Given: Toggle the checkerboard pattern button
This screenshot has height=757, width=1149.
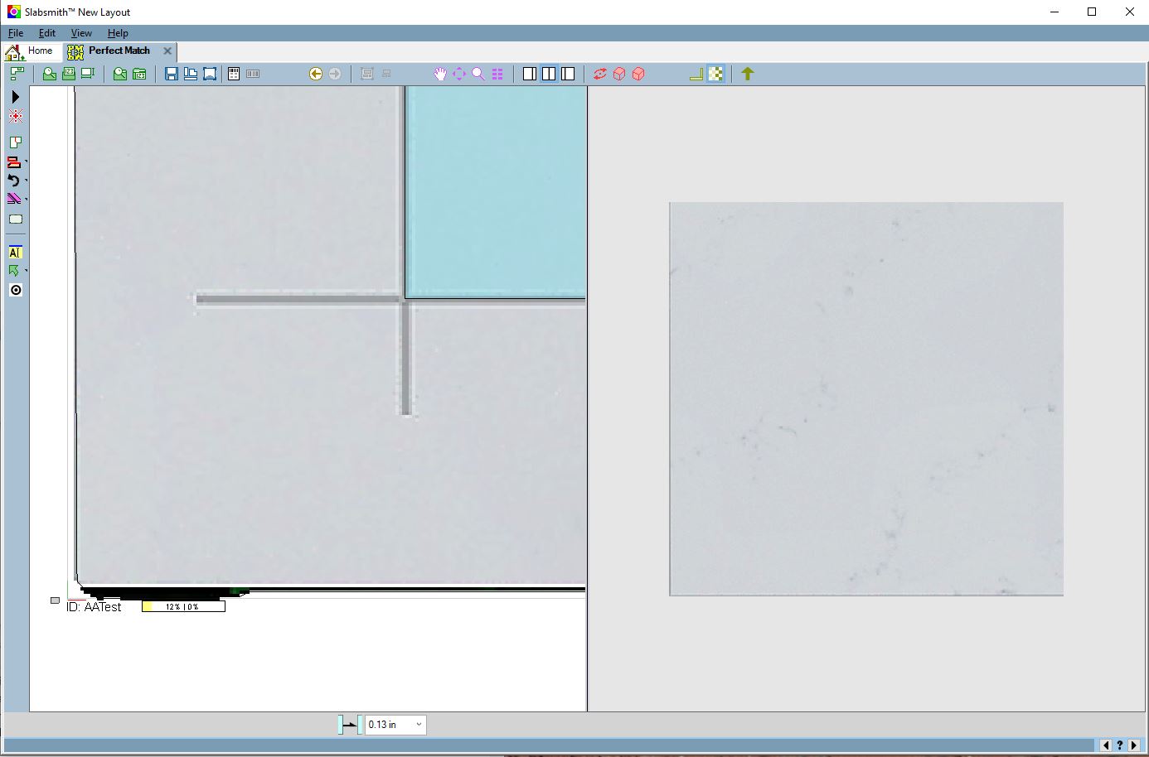Looking at the screenshot, I should click(x=716, y=74).
